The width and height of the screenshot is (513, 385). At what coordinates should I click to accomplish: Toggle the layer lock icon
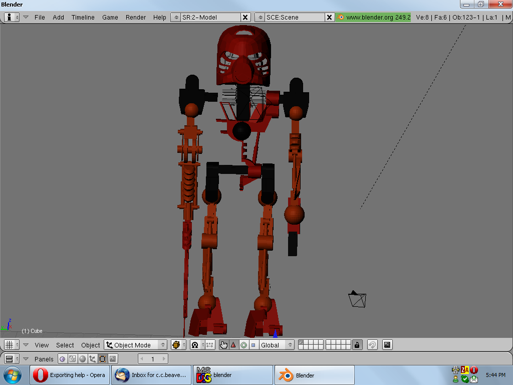click(357, 345)
